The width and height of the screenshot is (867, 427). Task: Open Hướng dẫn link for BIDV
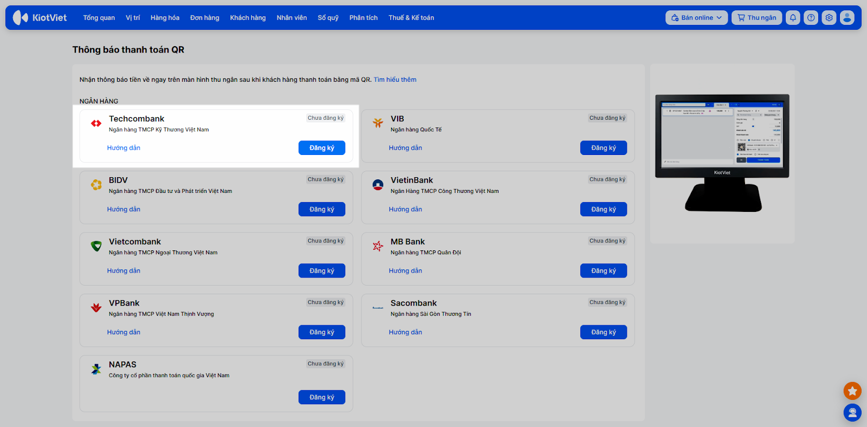[x=124, y=210]
